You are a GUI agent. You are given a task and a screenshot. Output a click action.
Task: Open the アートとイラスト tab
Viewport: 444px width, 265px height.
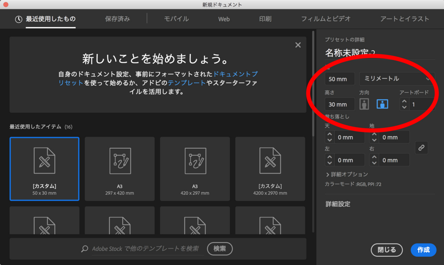(405, 19)
